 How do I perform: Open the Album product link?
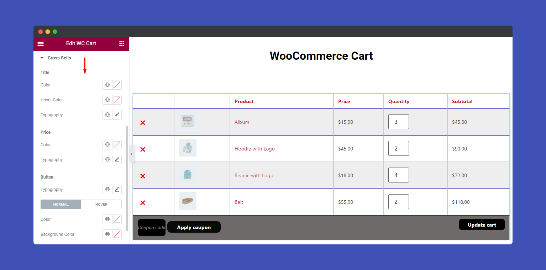tap(242, 122)
